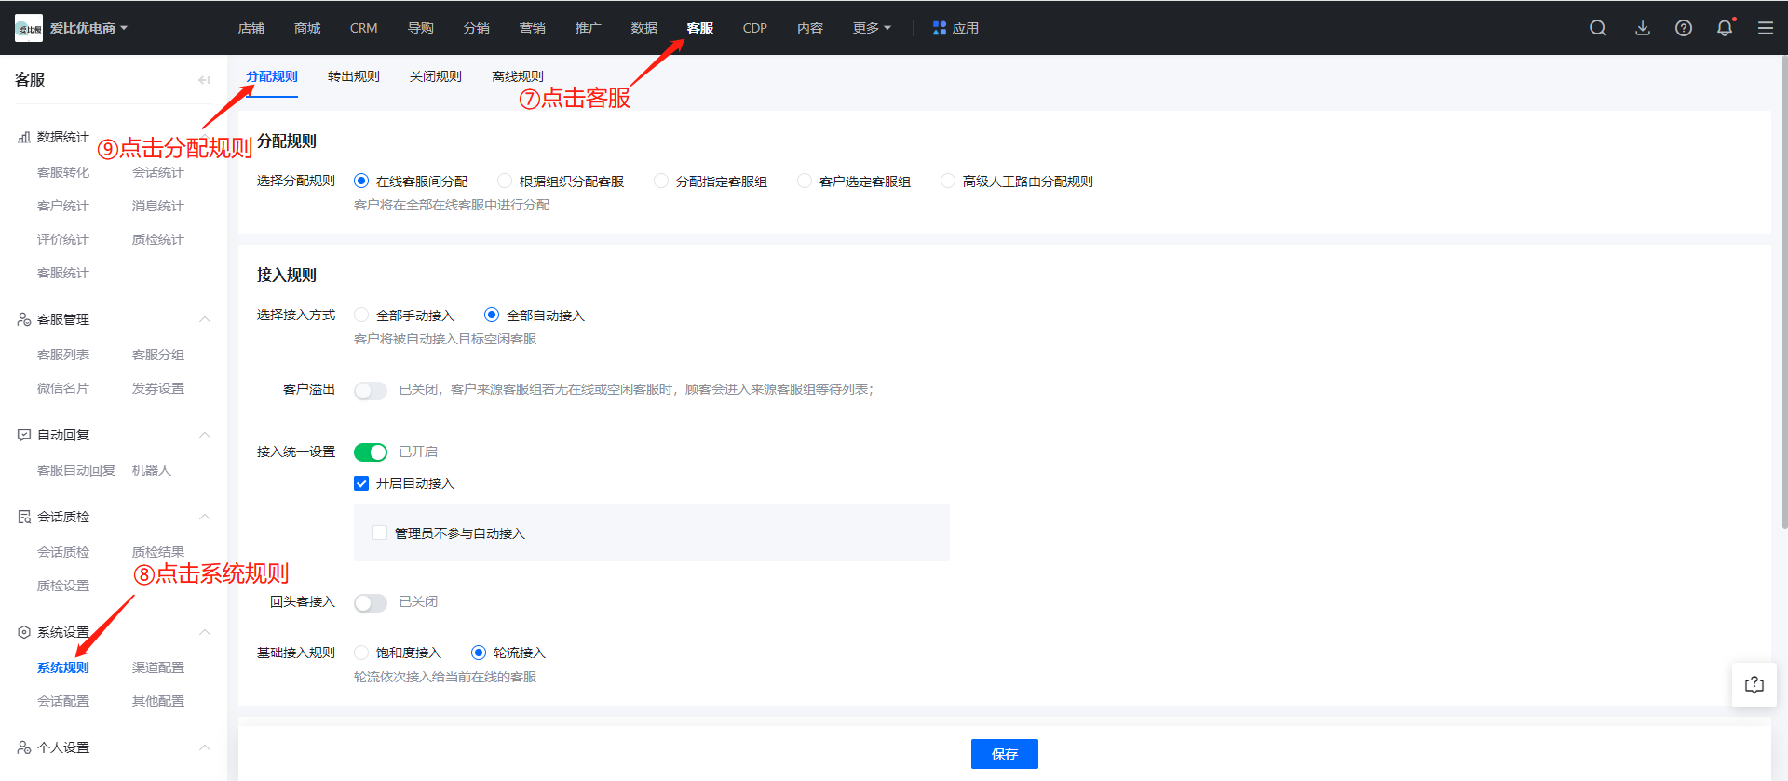Image resolution: width=1788 pixels, height=781 pixels.
Task: Expand the 更多 dropdown menu
Action: [x=872, y=28]
